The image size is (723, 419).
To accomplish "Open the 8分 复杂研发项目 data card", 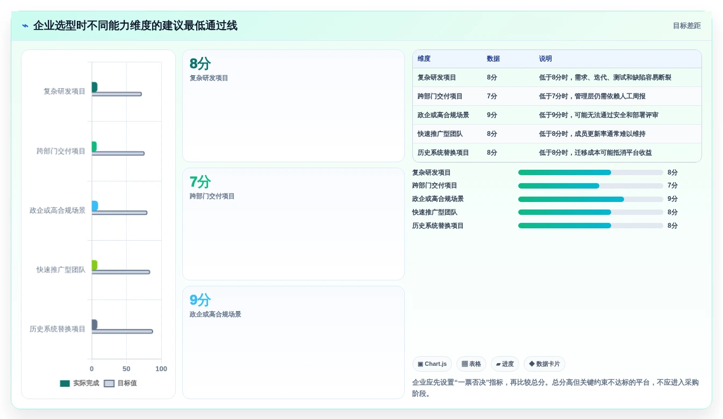I will (294, 106).
